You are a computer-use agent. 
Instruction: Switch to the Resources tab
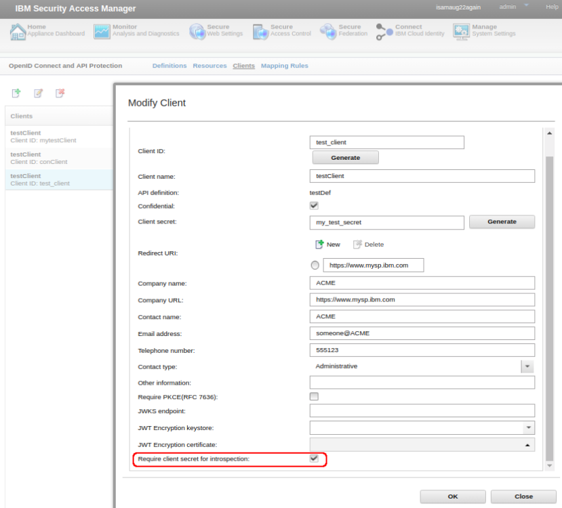coord(209,66)
